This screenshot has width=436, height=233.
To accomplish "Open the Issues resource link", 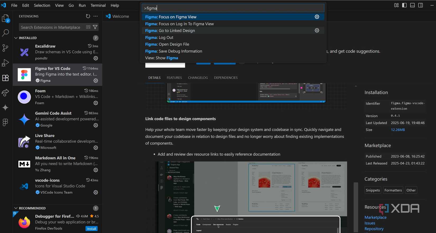I will tap(370, 223).
